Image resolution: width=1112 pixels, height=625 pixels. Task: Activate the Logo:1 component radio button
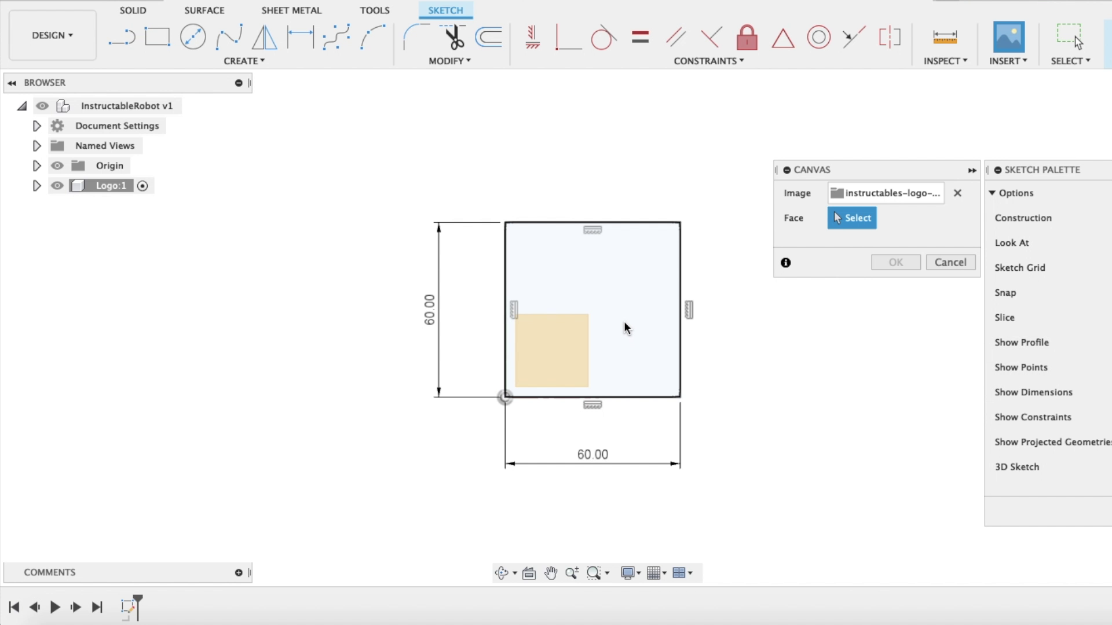[x=142, y=186]
